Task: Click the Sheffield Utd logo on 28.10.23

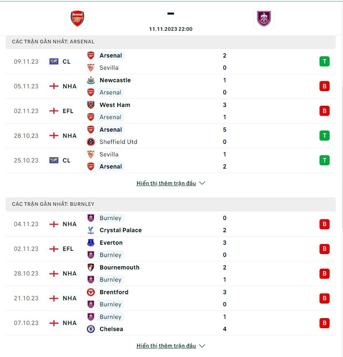Action: click(90, 142)
